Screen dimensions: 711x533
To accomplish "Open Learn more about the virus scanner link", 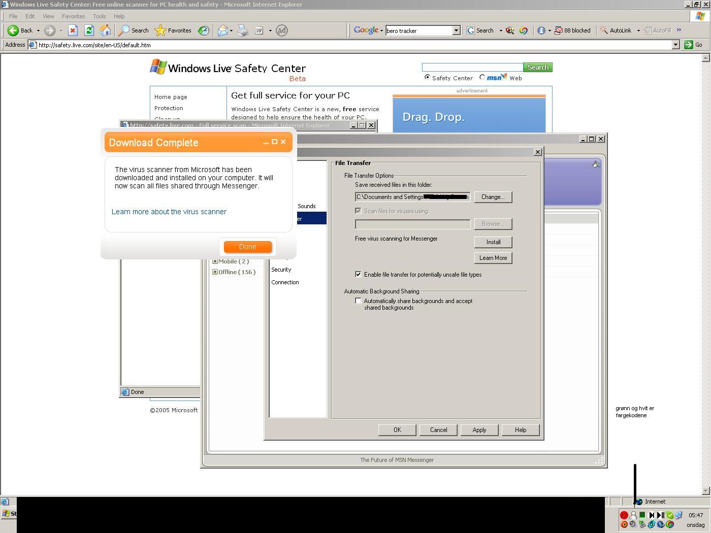I will click(x=169, y=212).
